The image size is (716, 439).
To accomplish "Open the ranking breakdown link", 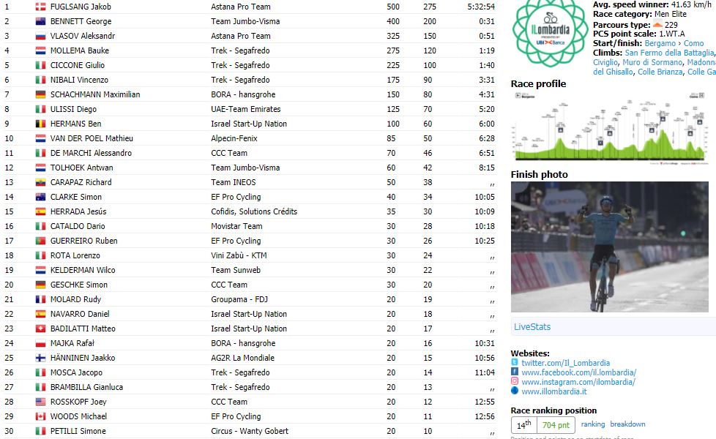I will (627, 424).
